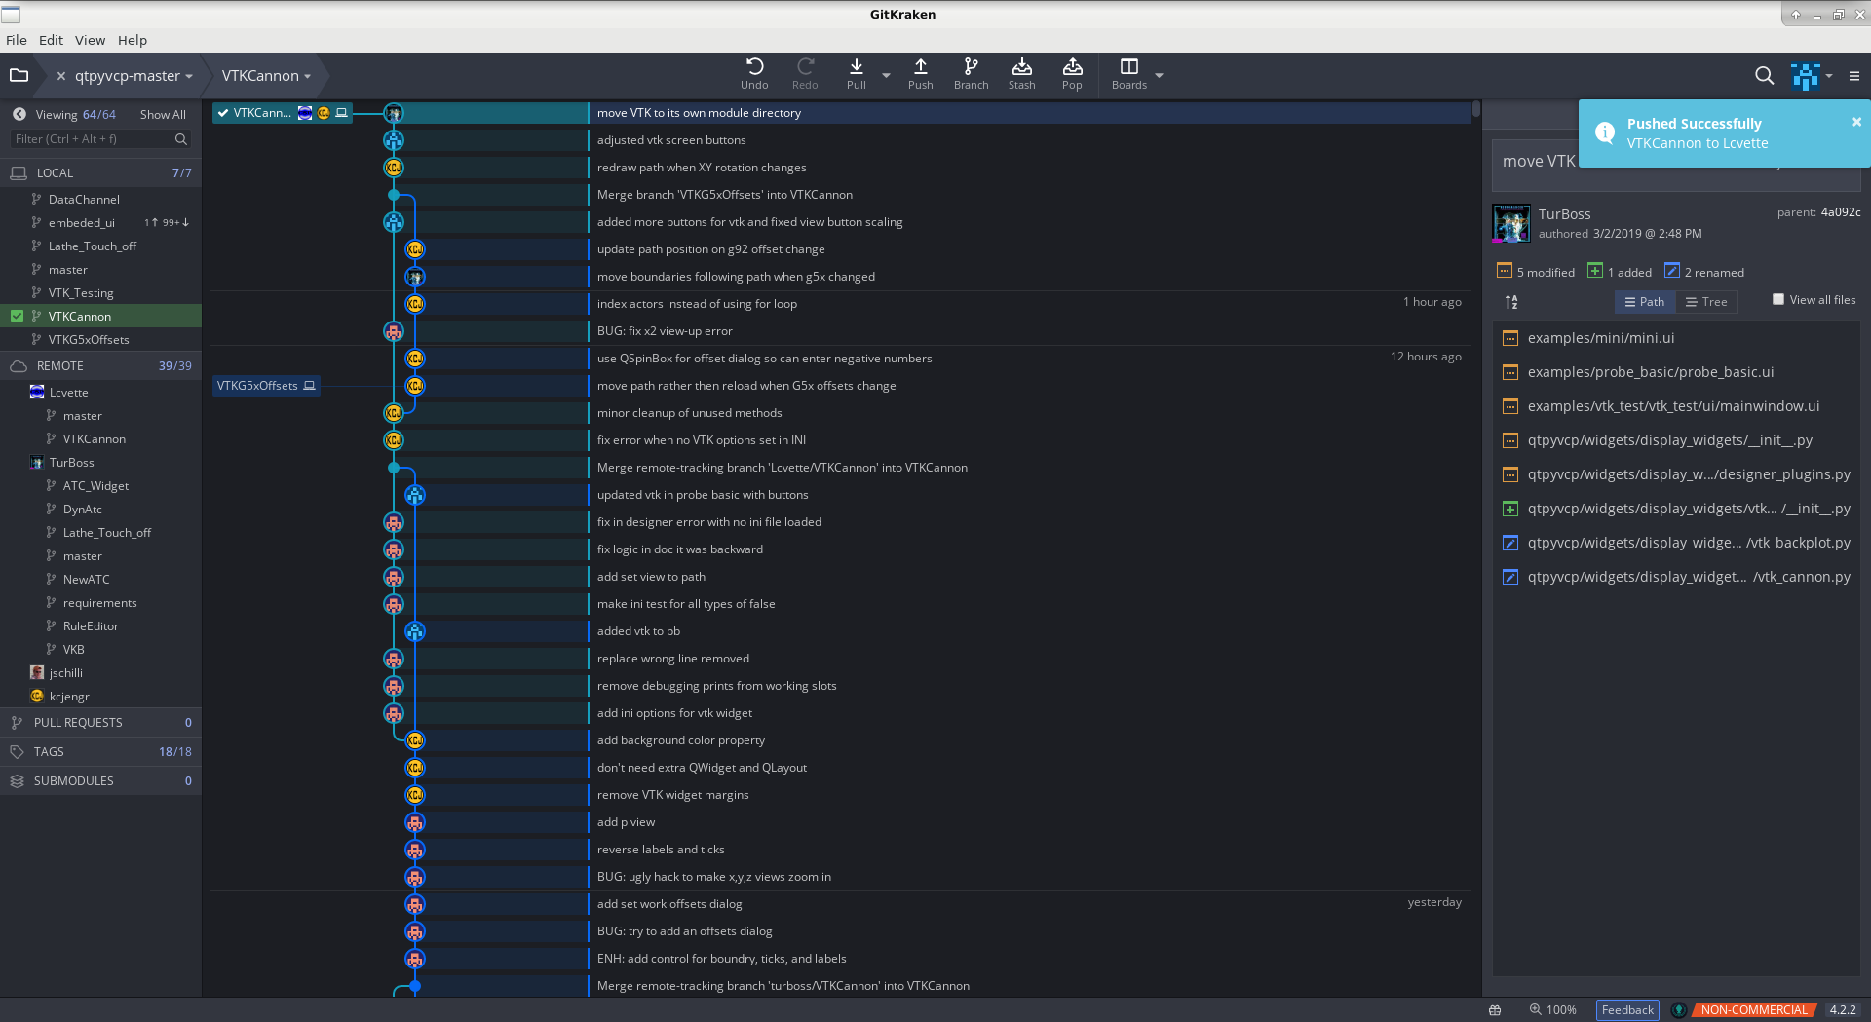Click the parent commit hash 4a092c
Screen dimensions: 1871x1022
point(1840,211)
